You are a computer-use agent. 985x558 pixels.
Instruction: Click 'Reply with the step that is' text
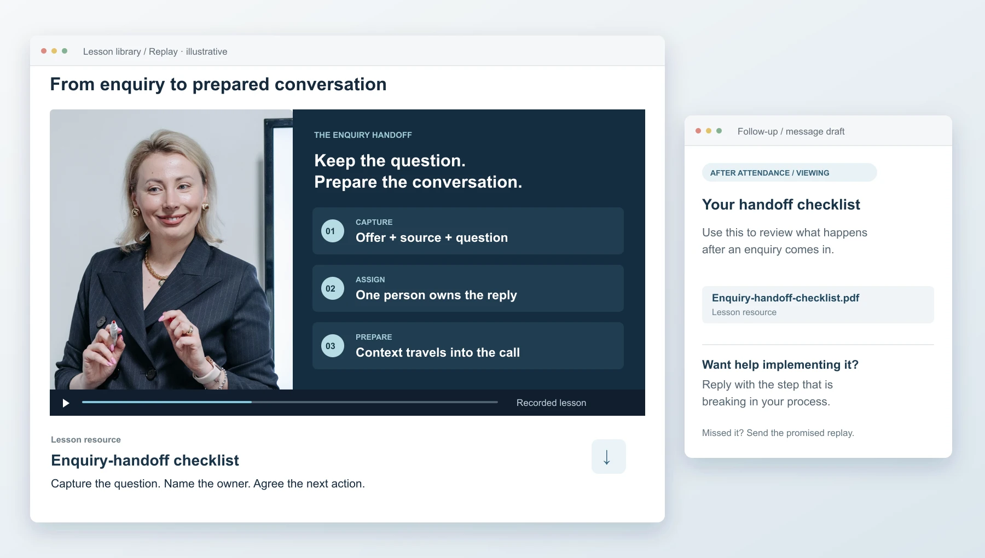(767, 385)
